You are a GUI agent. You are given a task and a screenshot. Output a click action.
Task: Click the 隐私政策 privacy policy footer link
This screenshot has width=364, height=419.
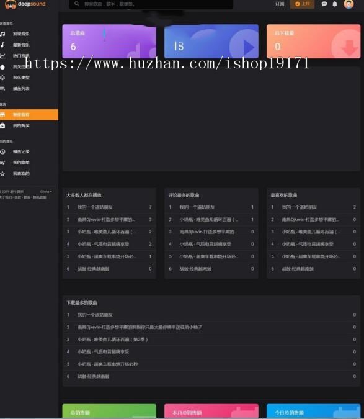click(x=40, y=197)
